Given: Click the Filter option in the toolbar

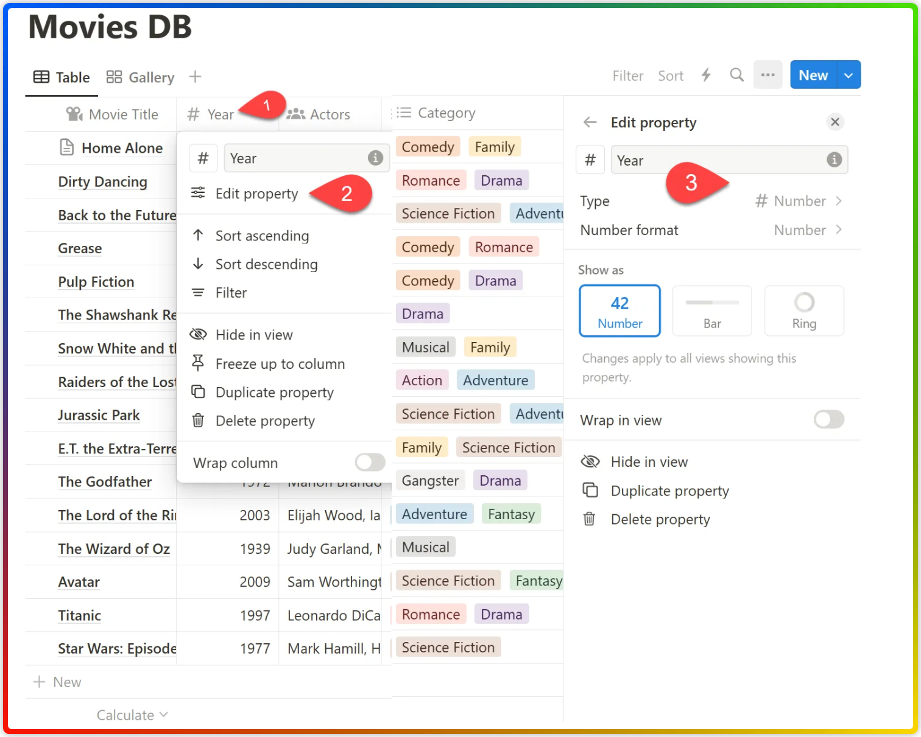Looking at the screenshot, I should [x=628, y=75].
